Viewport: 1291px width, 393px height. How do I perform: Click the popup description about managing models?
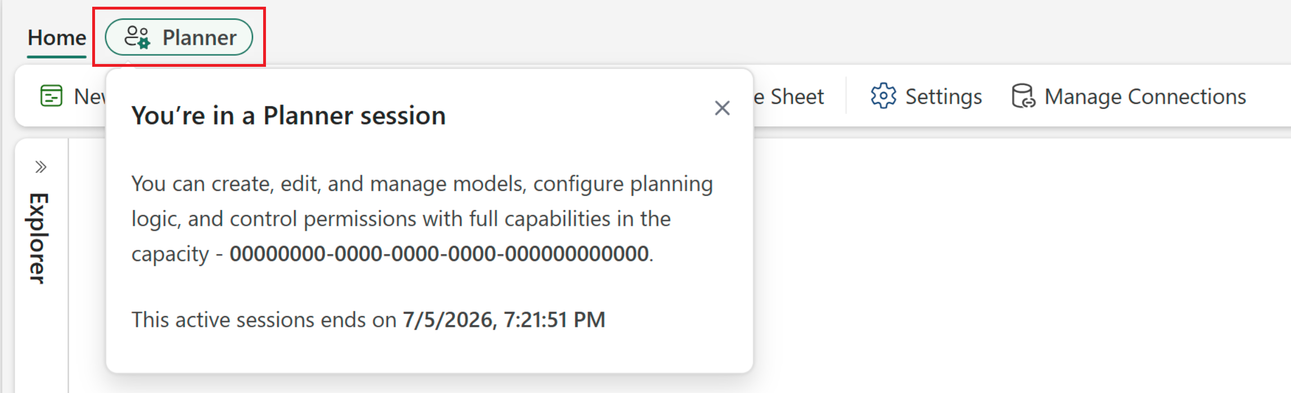click(x=422, y=219)
